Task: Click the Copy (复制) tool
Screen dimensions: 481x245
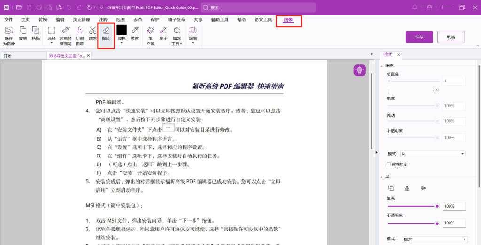Action: [x=23, y=34]
